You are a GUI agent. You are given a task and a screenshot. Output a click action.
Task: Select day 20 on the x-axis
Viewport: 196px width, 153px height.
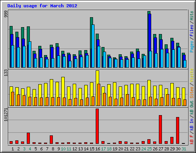click(121, 149)
